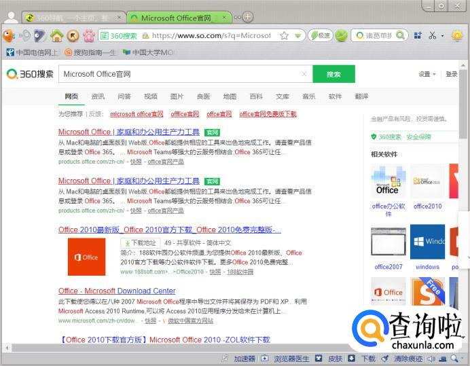Select the 文库 search tab

point(283,96)
